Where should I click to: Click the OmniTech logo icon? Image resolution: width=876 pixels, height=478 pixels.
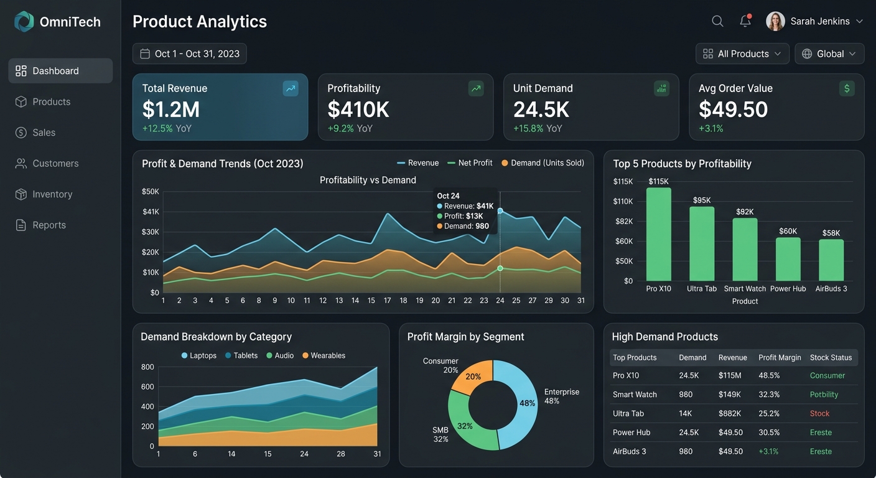click(x=24, y=22)
